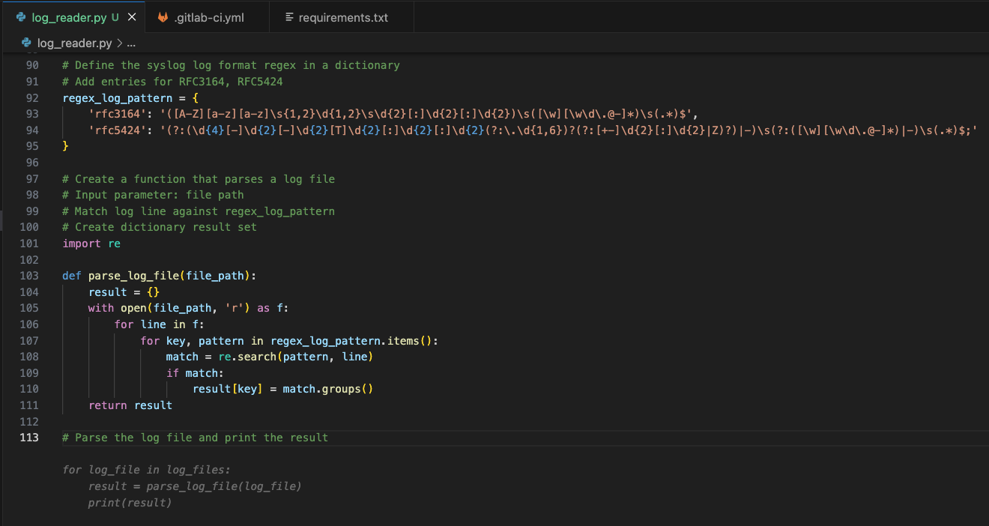This screenshot has height=526, width=989.
Task: Click the file icon on requirements.txt tab
Action: click(x=288, y=16)
